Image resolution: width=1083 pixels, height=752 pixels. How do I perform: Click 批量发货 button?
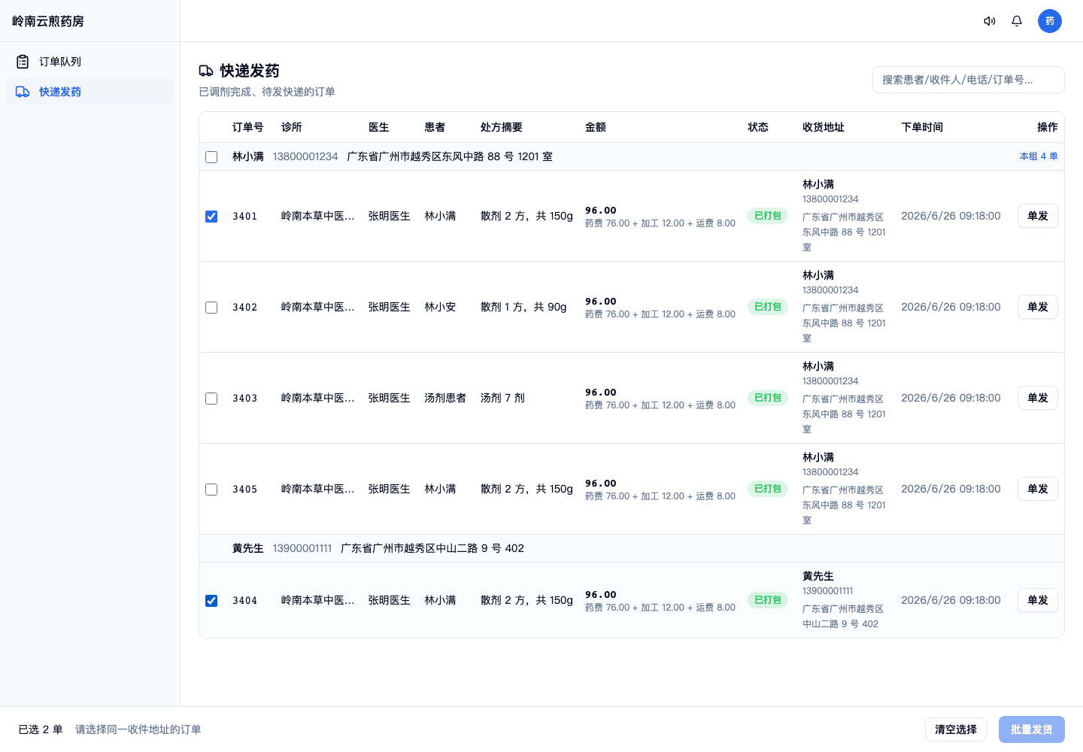point(1032,729)
